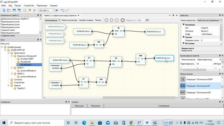This screenshot has width=224, height=126.
Task: Click Windows Start button
Action: pos(4,123)
